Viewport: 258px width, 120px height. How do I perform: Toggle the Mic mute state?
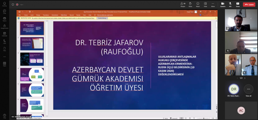pyautogui.click(x=230, y=4)
